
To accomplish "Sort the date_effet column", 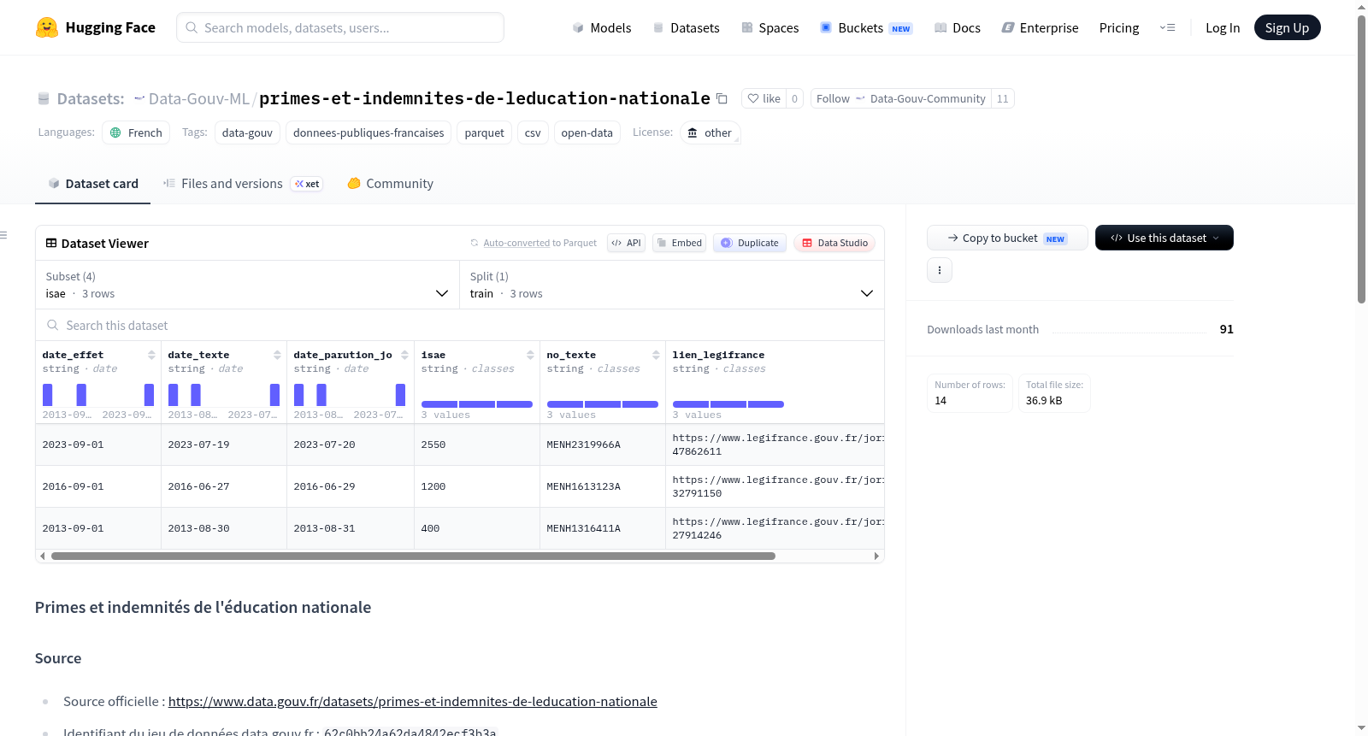I will [x=151, y=355].
